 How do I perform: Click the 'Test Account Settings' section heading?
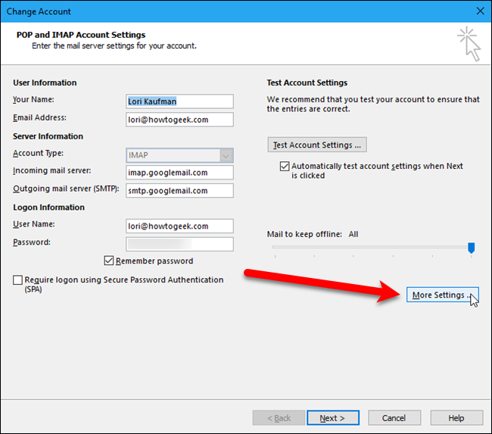[307, 83]
